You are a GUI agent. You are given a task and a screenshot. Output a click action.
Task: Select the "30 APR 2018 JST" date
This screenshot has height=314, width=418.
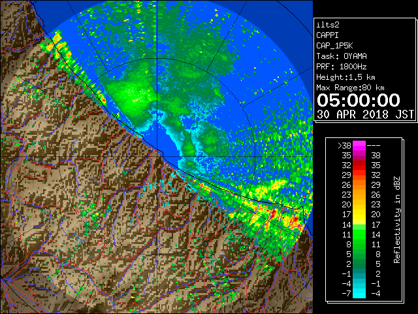point(366,114)
